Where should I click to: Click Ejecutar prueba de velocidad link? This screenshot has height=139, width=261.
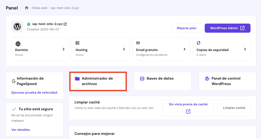34,93
